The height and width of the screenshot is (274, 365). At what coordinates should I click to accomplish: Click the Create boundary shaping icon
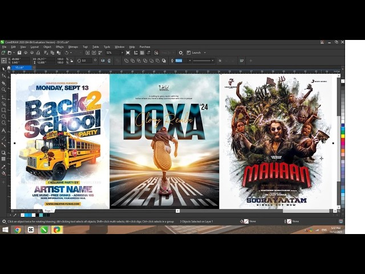[164, 61]
